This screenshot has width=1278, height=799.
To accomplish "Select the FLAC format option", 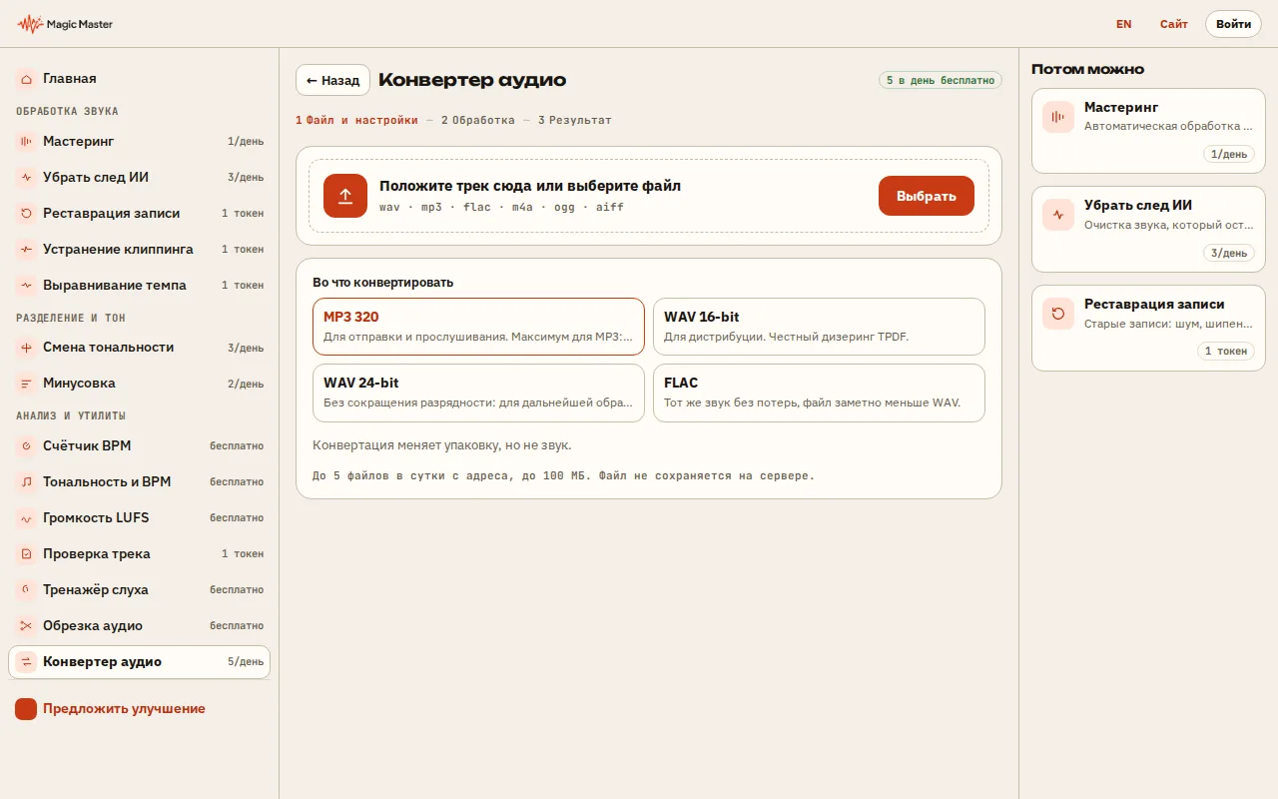I will (819, 393).
